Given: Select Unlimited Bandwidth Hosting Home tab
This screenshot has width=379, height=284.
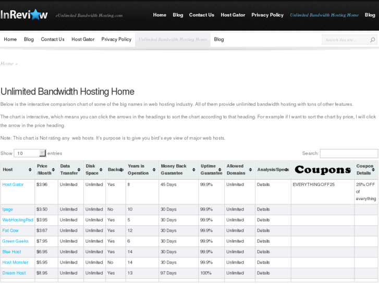Looking at the screenshot, I should coord(173,40).
